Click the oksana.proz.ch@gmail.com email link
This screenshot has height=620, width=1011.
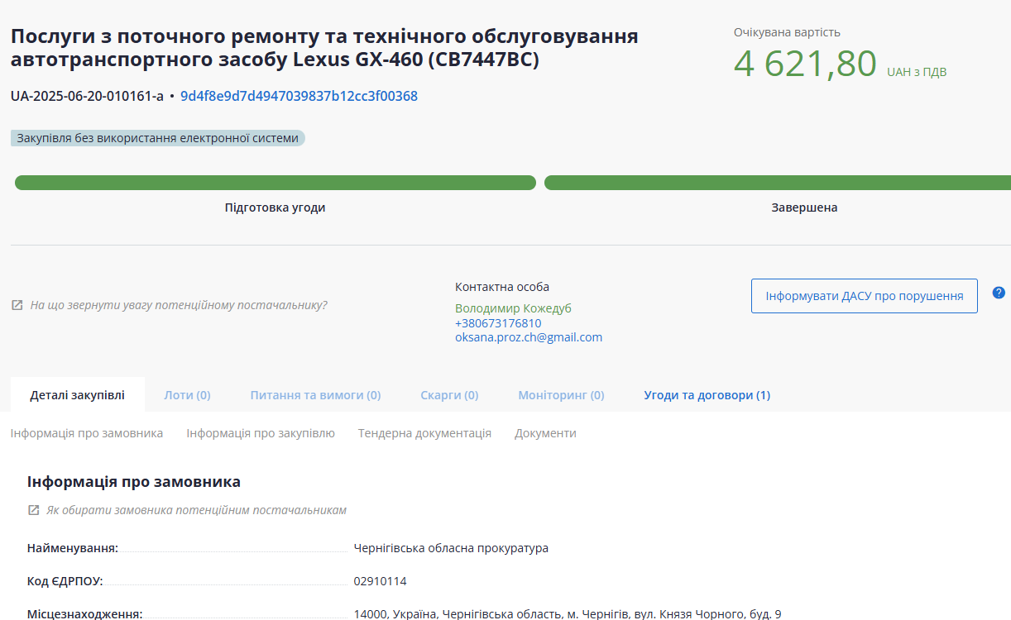tap(529, 337)
